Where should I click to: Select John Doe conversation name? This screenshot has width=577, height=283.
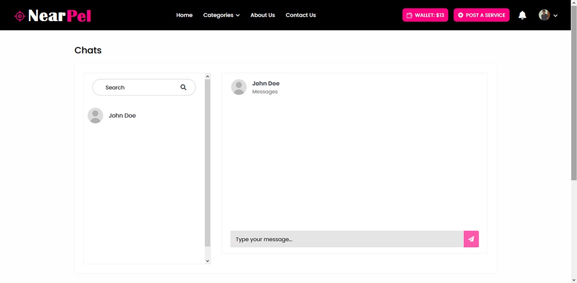point(122,116)
